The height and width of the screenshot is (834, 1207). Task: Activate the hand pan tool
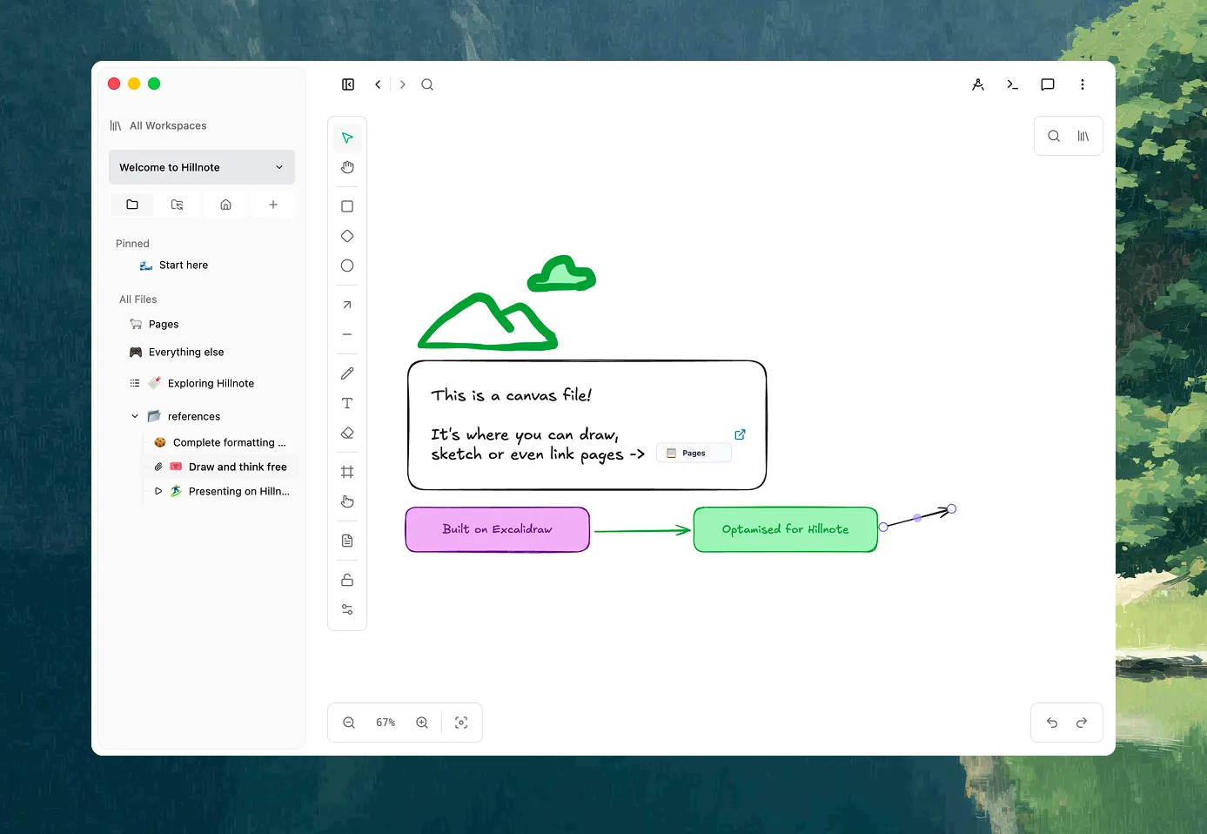click(347, 167)
